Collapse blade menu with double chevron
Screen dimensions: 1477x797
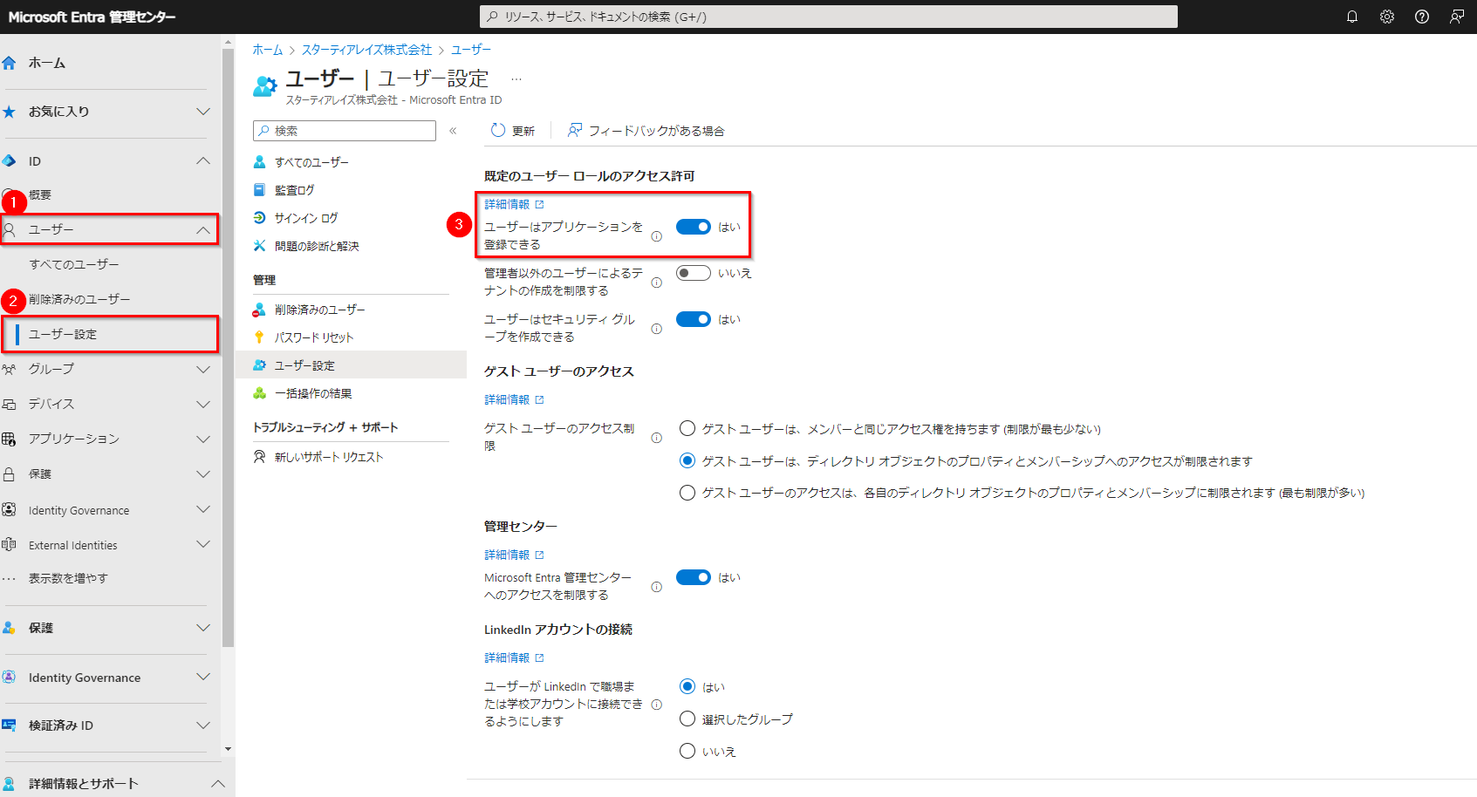coord(453,131)
